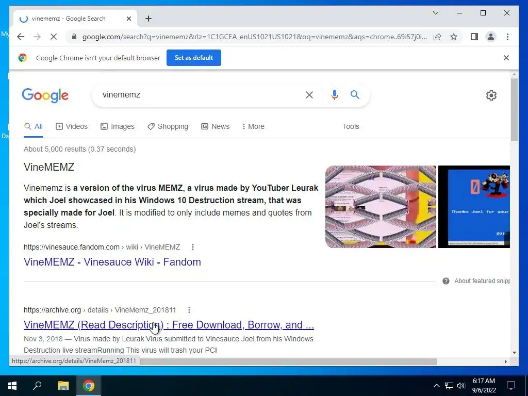The image size is (528, 396).
Task: Open the volume tray icon
Action: point(461,386)
